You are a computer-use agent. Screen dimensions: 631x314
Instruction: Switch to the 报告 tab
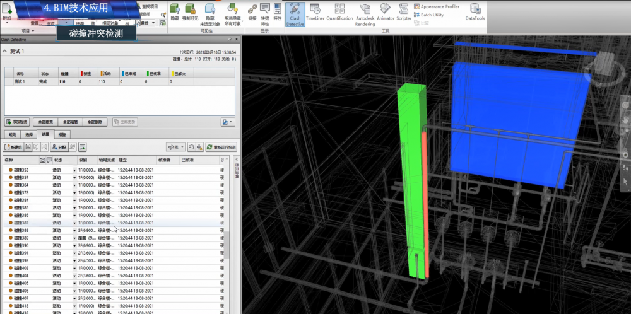[x=62, y=134]
